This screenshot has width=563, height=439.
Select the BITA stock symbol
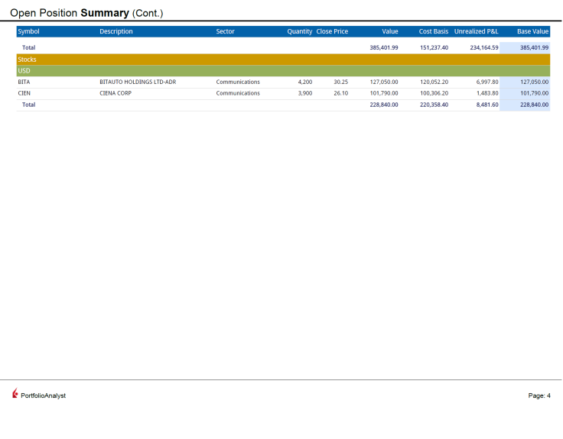24,82
